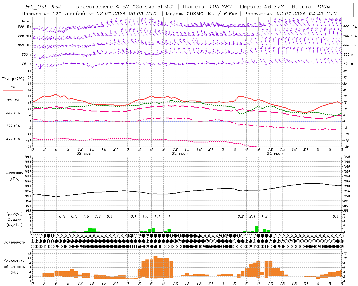Select the Прогноз на 120 часа(ов) text
Viewport: 358px width, 286px height.
[x=54, y=14]
